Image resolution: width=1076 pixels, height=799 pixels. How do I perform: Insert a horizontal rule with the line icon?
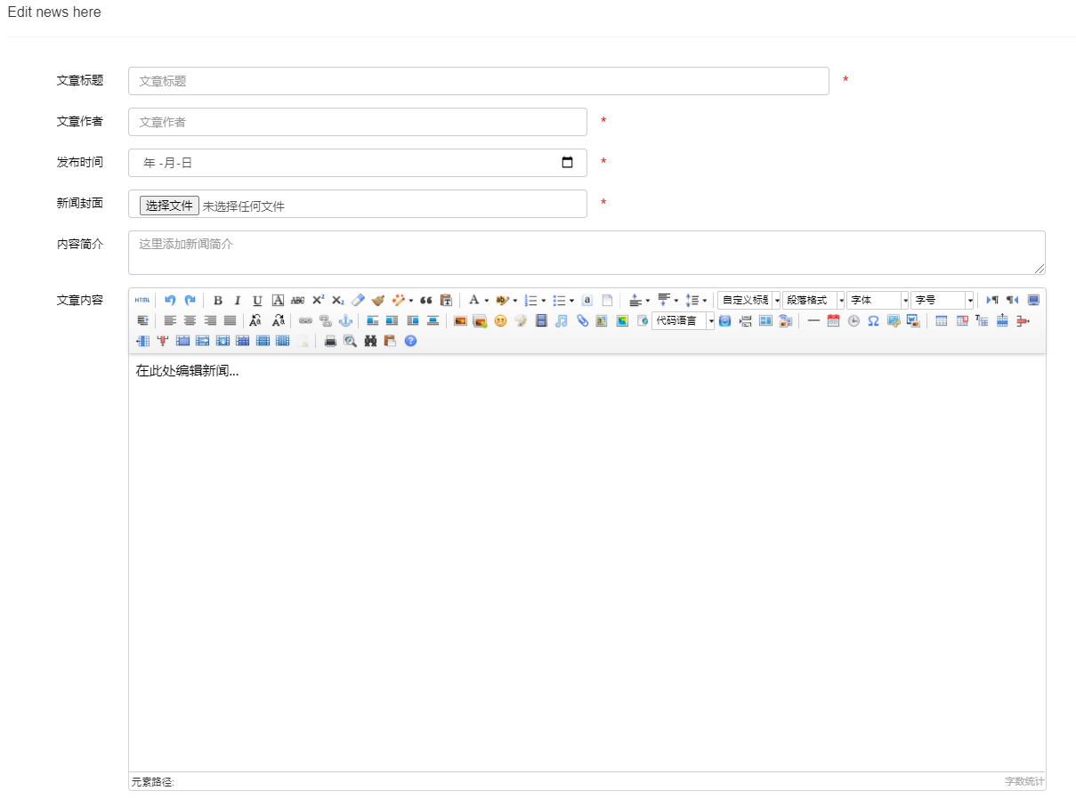click(814, 320)
